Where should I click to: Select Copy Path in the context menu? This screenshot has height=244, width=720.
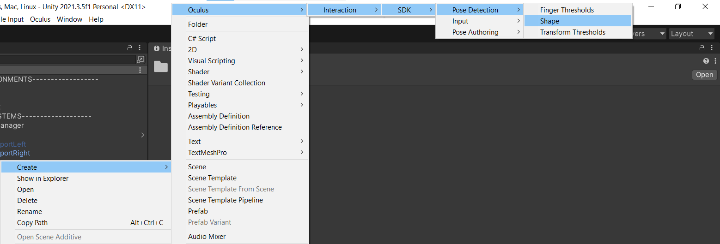point(86,223)
